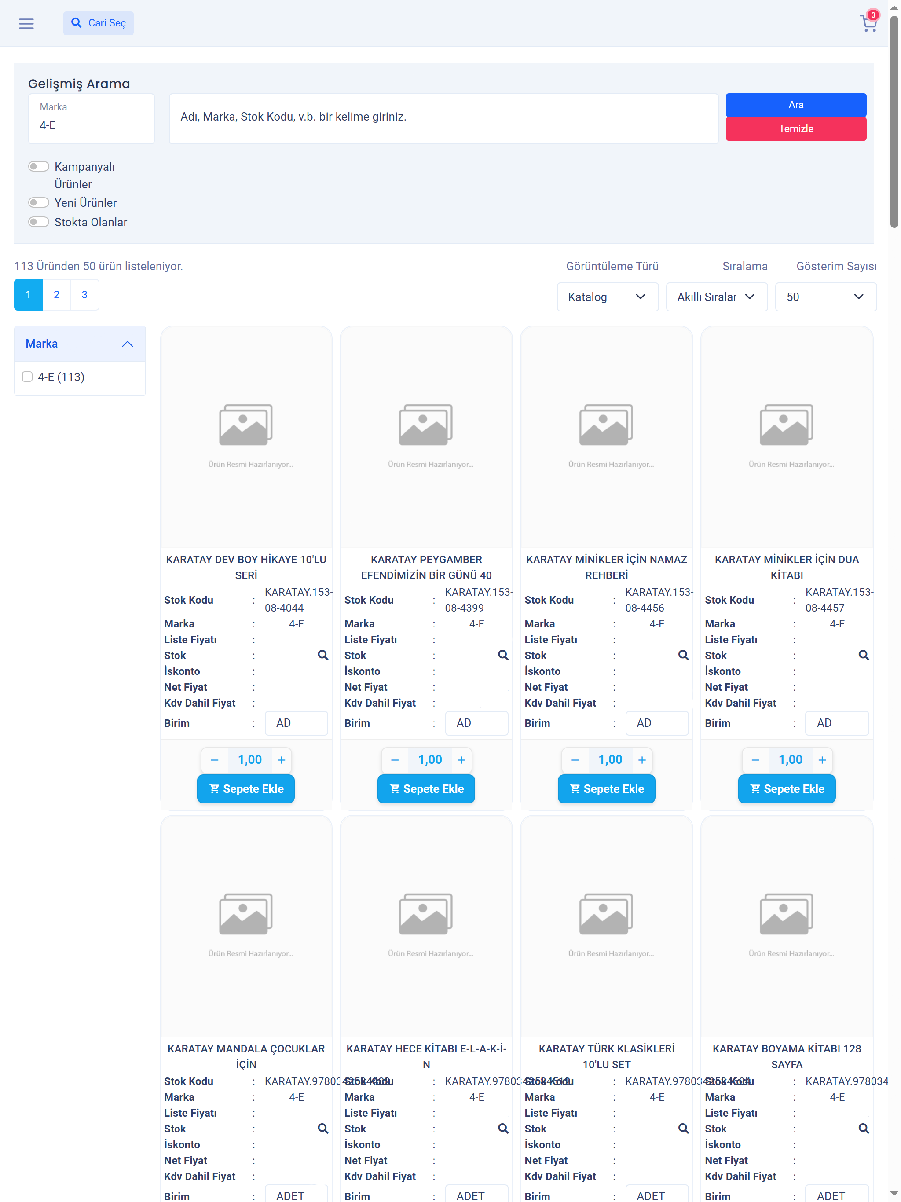The width and height of the screenshot is (901, 1202).
Task: Check stock of KARATAY BOYAMA KİTABI 128 SAYFA
Action: pos(864,1128)
